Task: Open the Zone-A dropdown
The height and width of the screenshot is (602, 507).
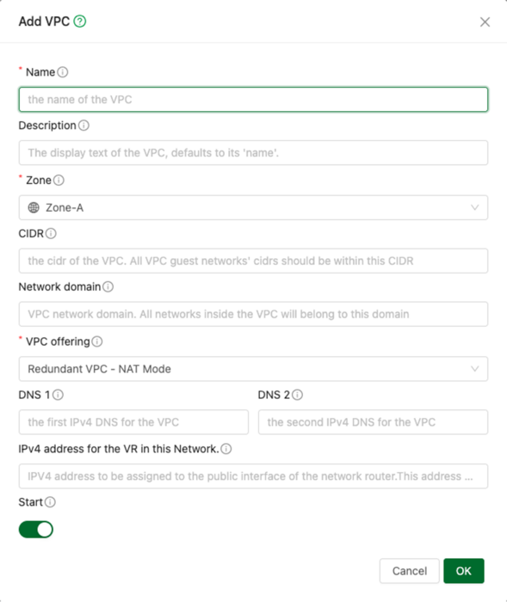Action: click(253, 208)
